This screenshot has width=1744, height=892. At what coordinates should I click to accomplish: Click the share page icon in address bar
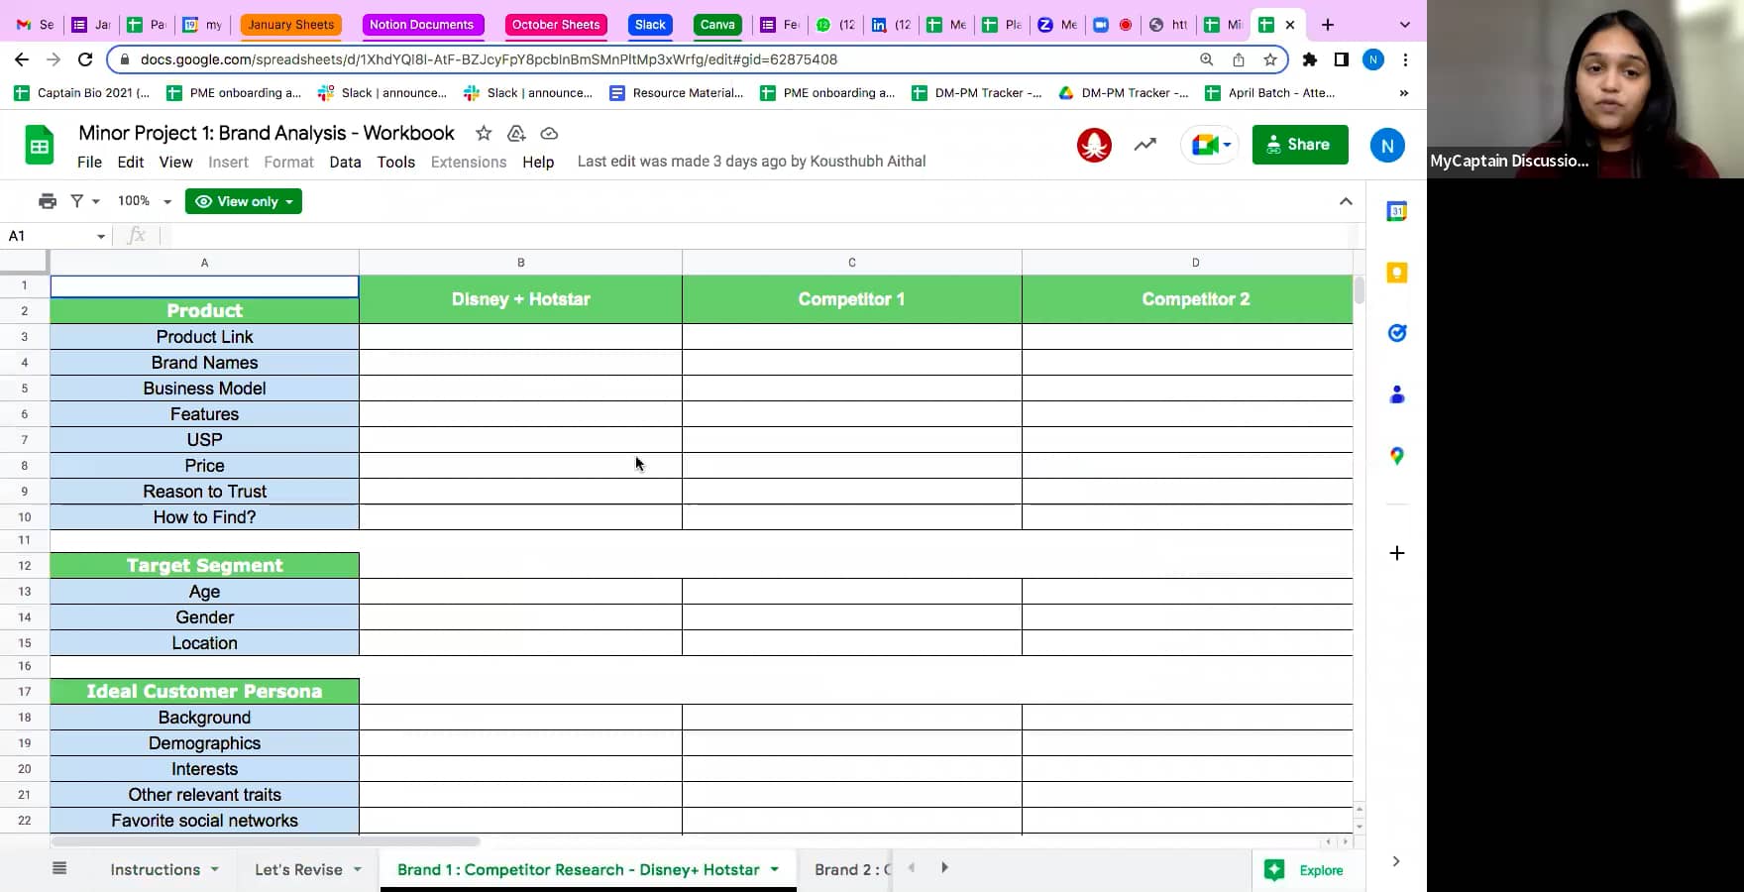click(1239, 59)
